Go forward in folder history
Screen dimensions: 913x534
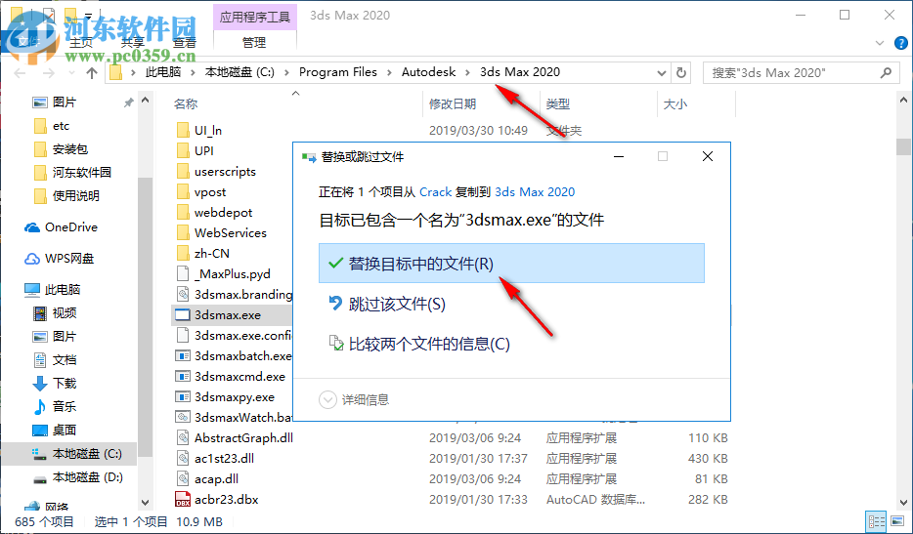tap(48, 73)
